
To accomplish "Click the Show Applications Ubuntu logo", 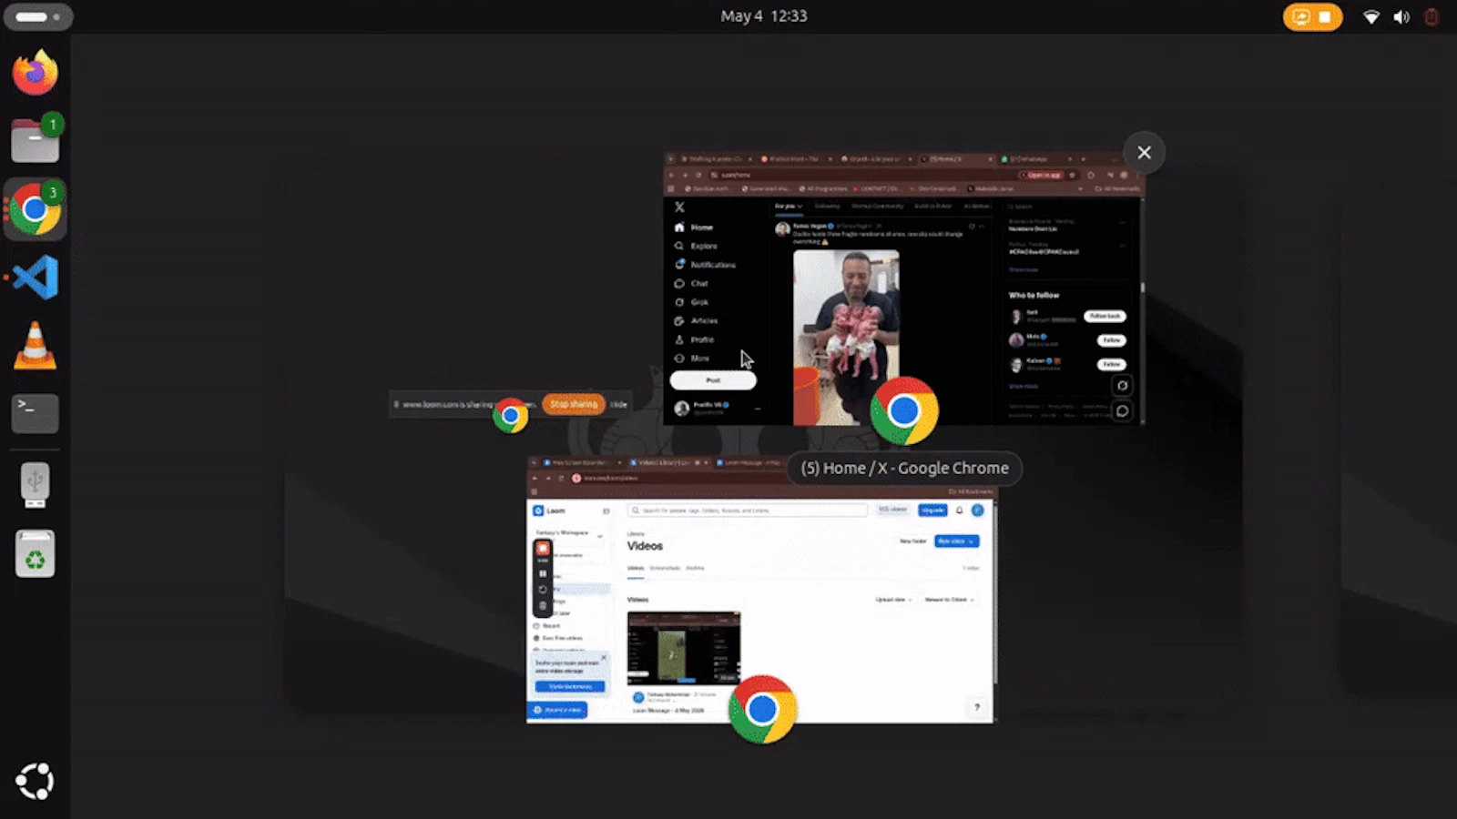I will point(35,781).
